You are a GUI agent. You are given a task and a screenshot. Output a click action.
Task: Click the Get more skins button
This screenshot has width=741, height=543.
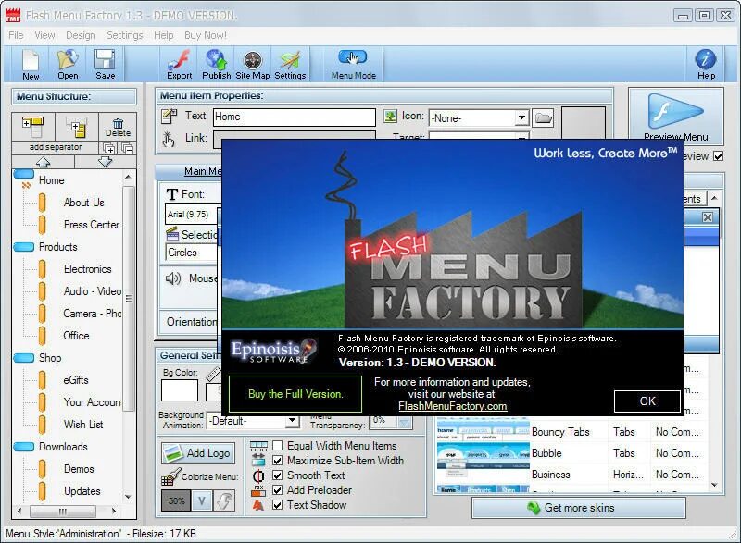pos(578,508)
